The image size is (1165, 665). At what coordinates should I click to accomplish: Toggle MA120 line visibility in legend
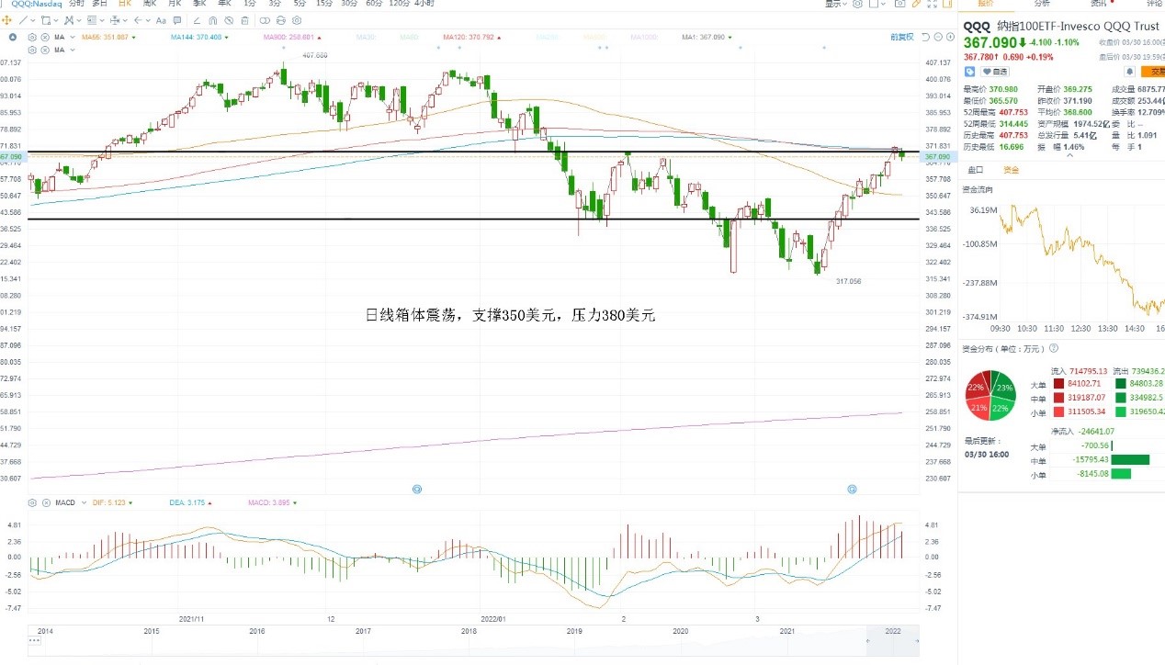coord(470,37)
